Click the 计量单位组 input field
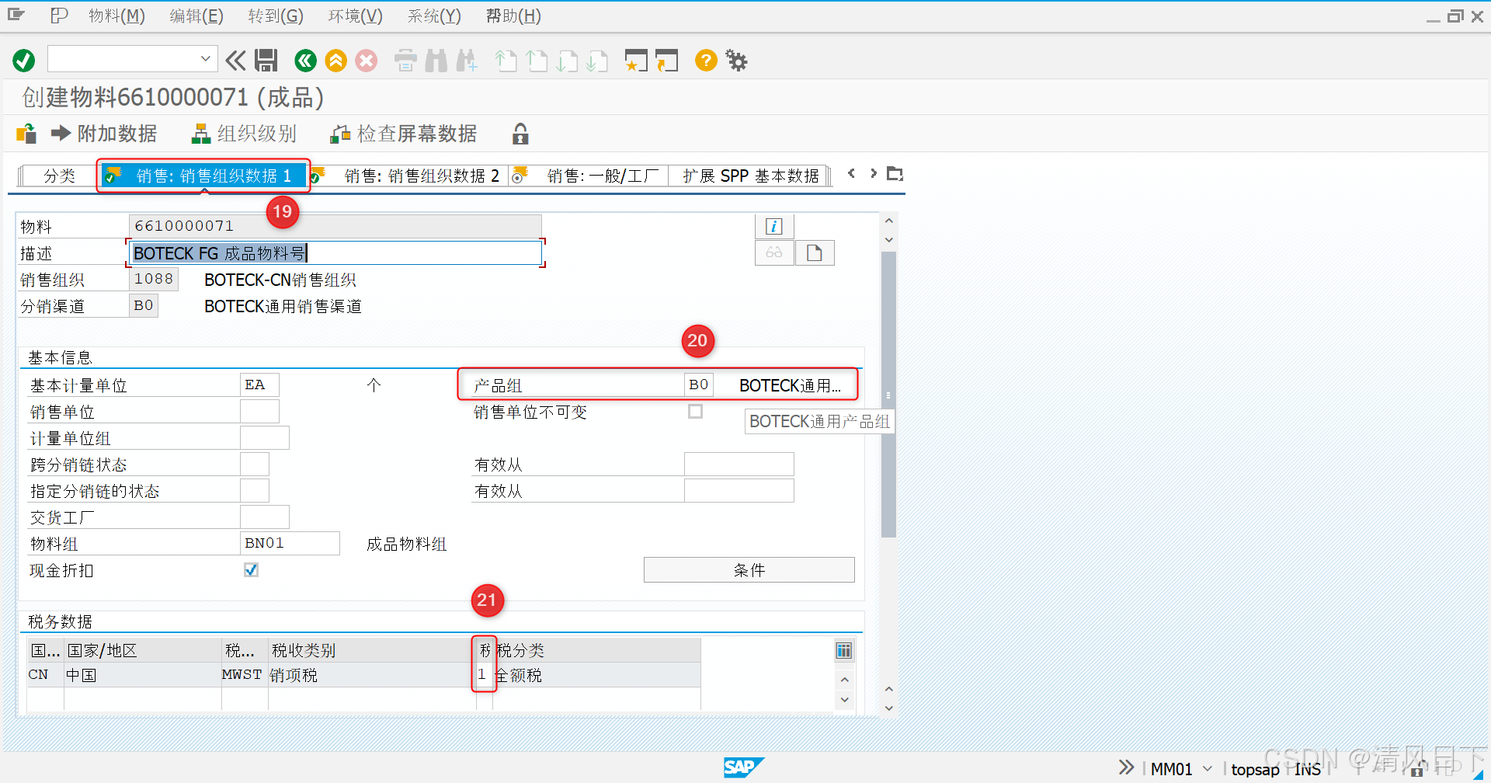The width and height of the screenshot is (1491, 783). [265, 437]
